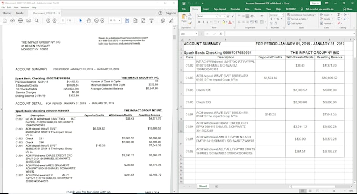Toggle Bold formatting in Excel
This screenshot has height=194, width=357.
[x=199, y=22]
